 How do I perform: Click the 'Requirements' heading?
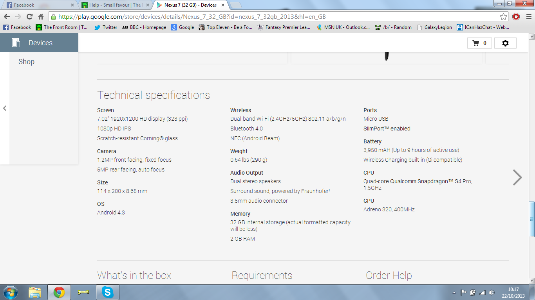[x=262, y=275]
